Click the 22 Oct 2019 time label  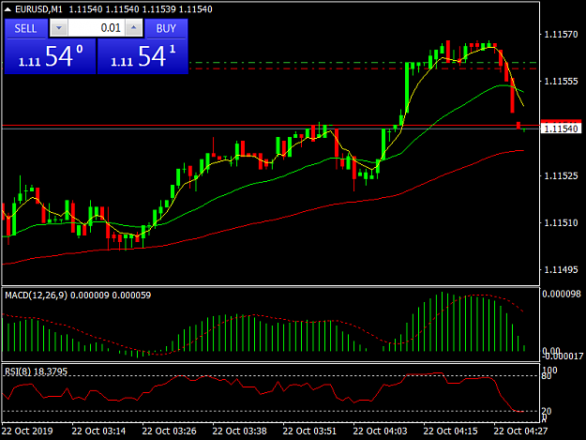click(x=27, y=431)
